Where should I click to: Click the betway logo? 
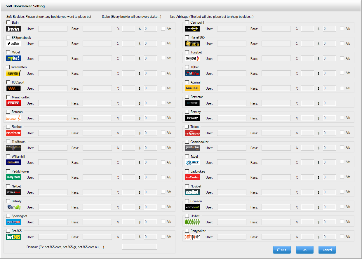pos(192,118)
